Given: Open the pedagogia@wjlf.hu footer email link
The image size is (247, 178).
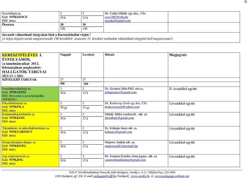Looking at the screenshot, I should (x=105, y=176).
